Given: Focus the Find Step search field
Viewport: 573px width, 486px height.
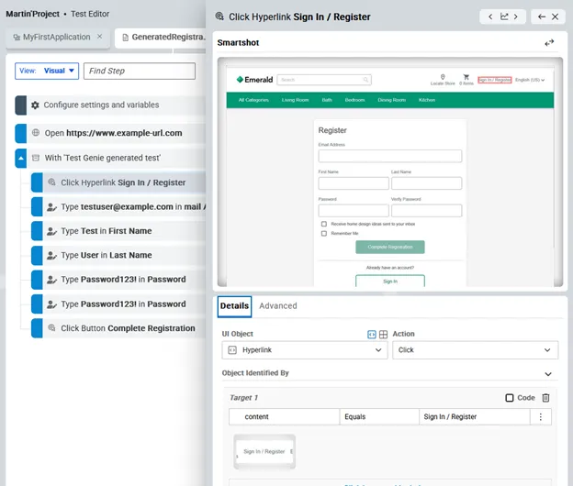Looking at the screenshot, I should point(140,71).
